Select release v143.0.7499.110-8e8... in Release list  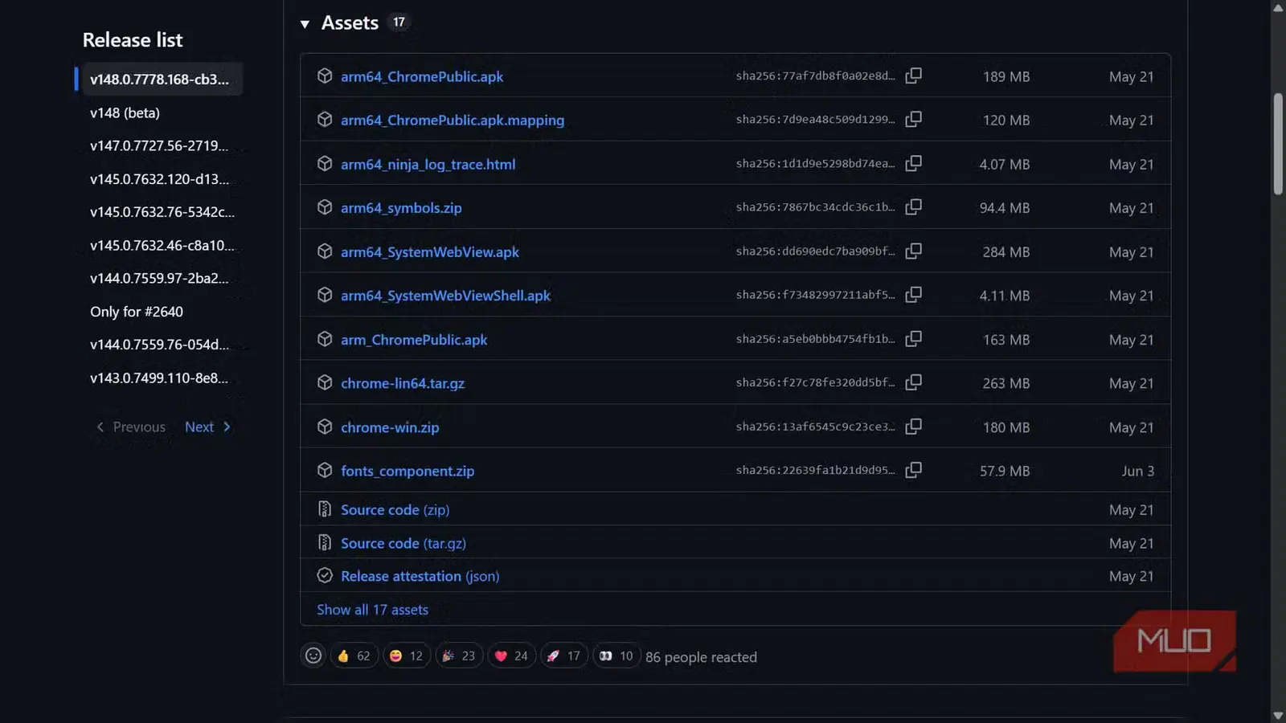pos(159,378)
